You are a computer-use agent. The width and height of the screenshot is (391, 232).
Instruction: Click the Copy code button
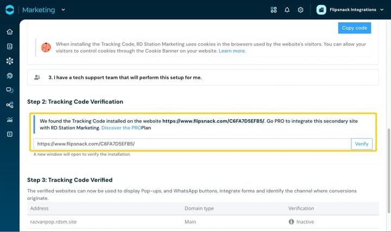[354, 28]
